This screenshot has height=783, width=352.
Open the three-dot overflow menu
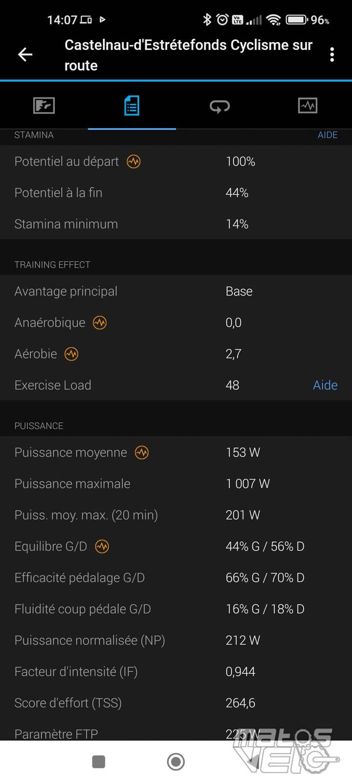[332, 54]
